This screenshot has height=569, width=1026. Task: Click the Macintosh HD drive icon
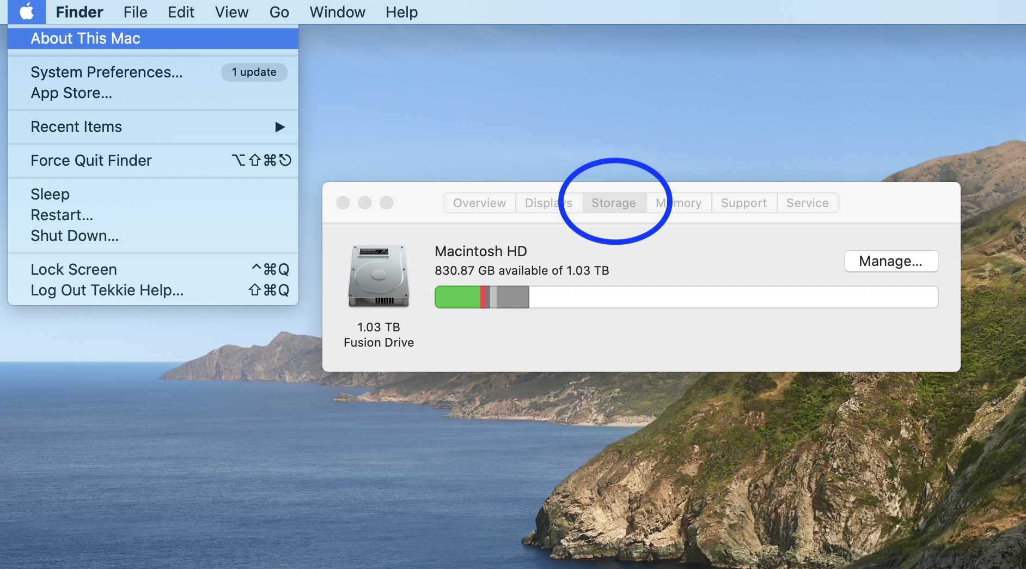tap(378, 276)
